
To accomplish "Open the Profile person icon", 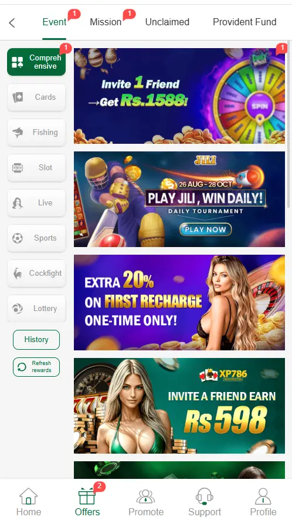I will pyautogui.click(x=263, y=496).
